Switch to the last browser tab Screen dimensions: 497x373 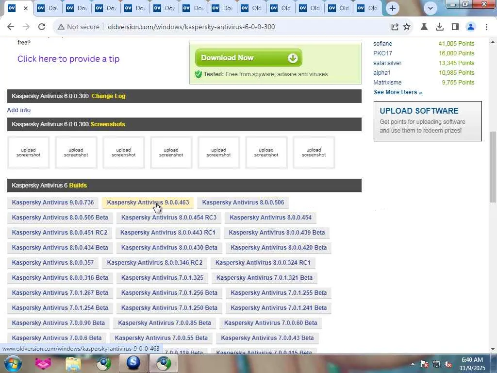[368, 8]
